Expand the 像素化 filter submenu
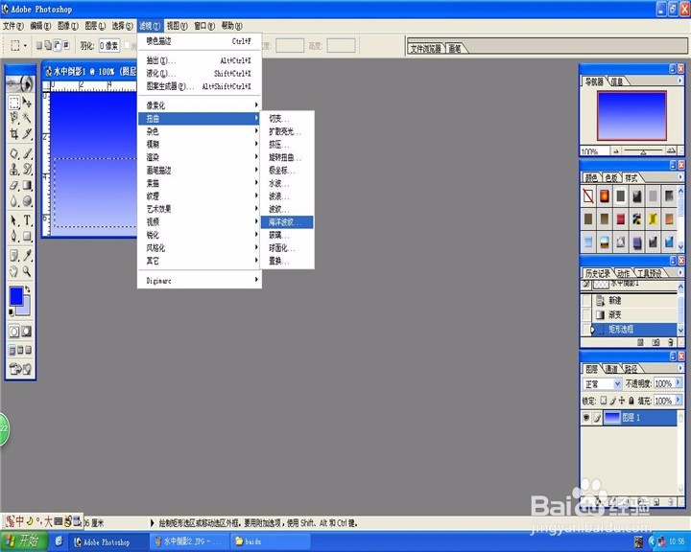The width and height of the screenshot is (691, 552). [x=200, y=105]
